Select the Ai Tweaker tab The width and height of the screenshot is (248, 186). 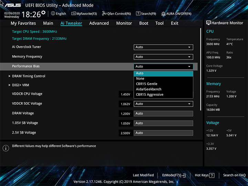[x=71, y=23]
